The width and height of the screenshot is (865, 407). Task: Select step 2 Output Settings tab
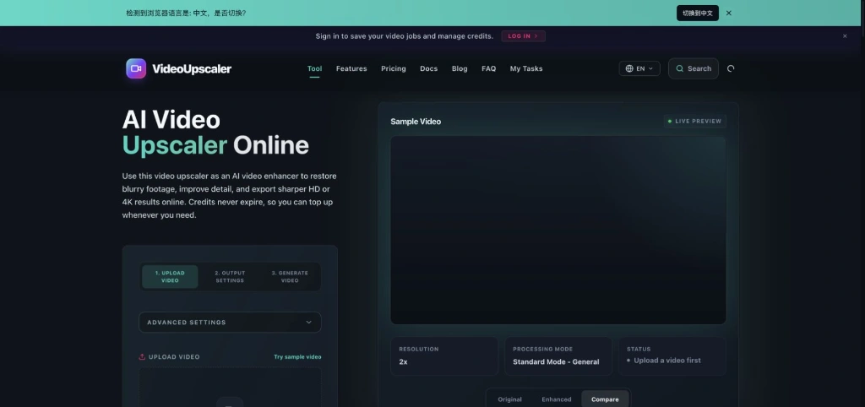pyautogui.click(x=230, y=277)
